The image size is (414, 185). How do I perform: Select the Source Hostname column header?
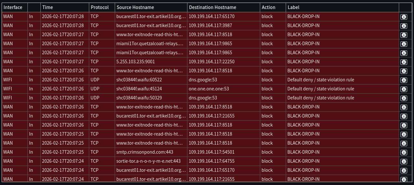[135, 7]
